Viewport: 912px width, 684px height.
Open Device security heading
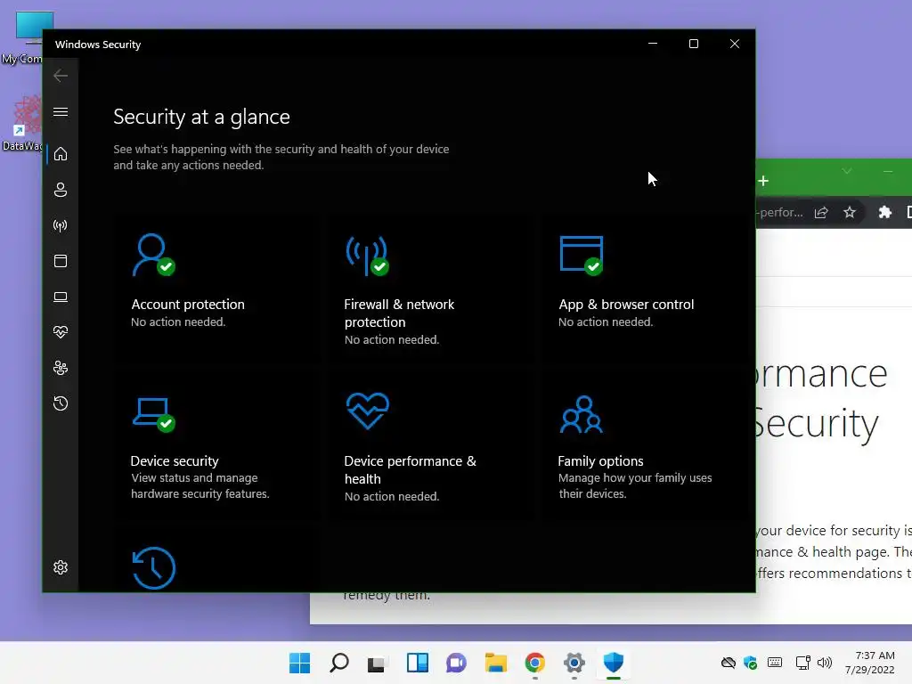click(x=175, y=460)
